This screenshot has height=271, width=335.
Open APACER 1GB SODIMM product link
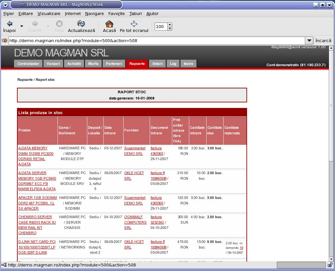click(x=37, y=203)
